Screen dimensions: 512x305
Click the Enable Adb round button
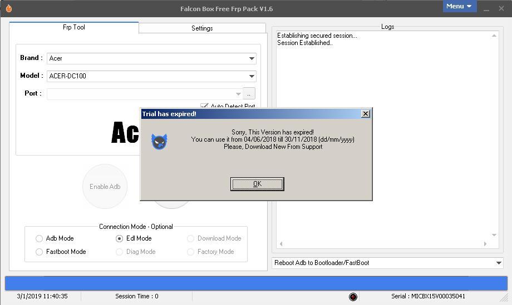tap(105, 187)
